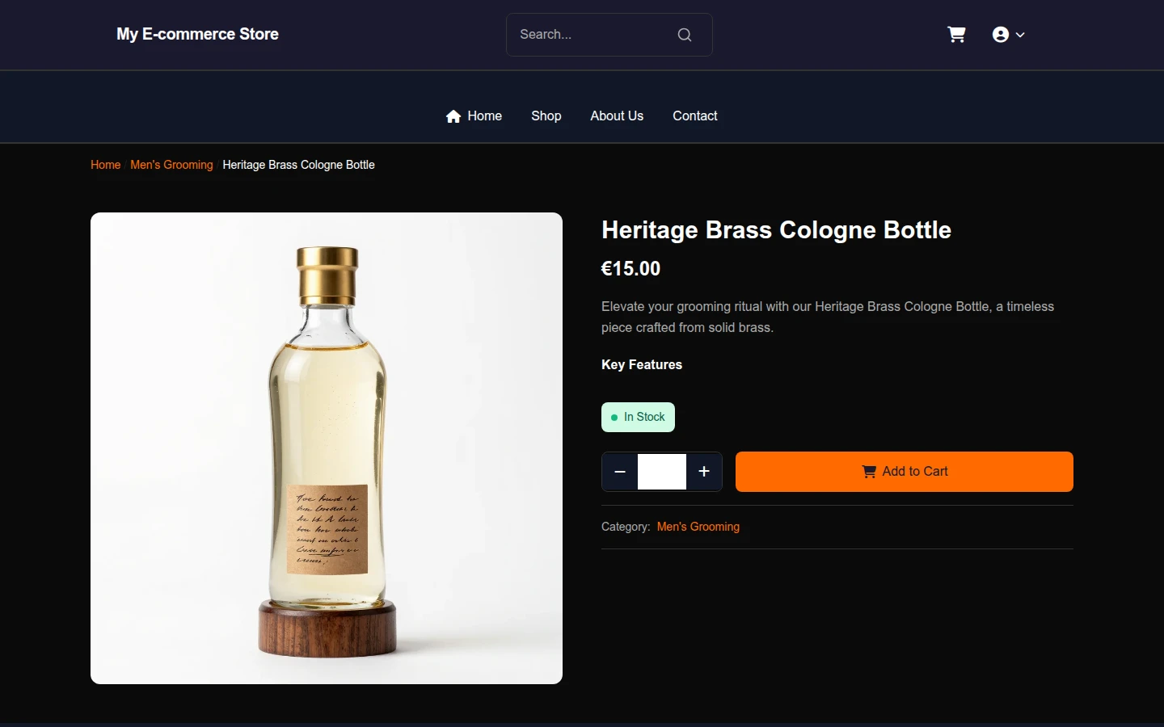
Task: Click the search magnifier icon
Action: pyautogui.click(x=685, y=35)
